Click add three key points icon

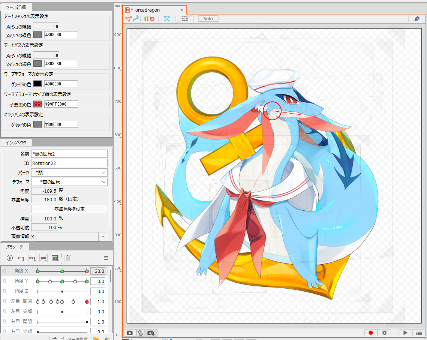pyautogui.click(x=32, y=258)
